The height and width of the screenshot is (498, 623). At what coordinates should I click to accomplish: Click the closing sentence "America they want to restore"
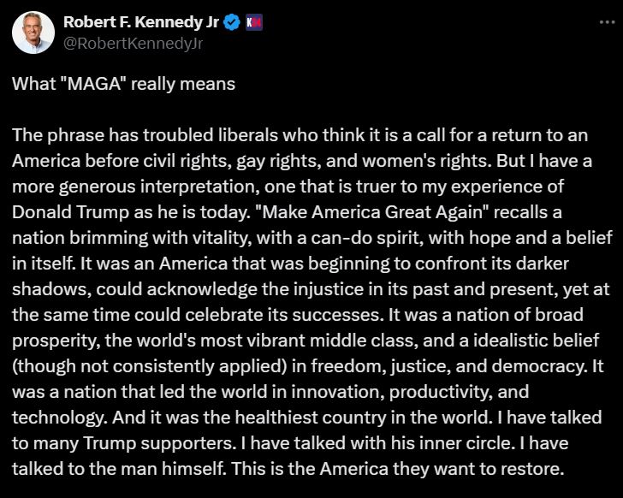coord(442,469)
